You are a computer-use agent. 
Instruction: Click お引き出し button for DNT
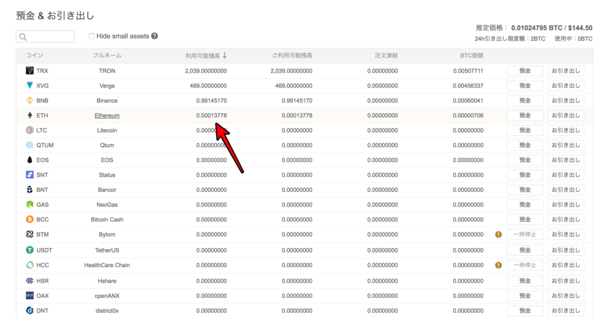[x=565, y=311]
